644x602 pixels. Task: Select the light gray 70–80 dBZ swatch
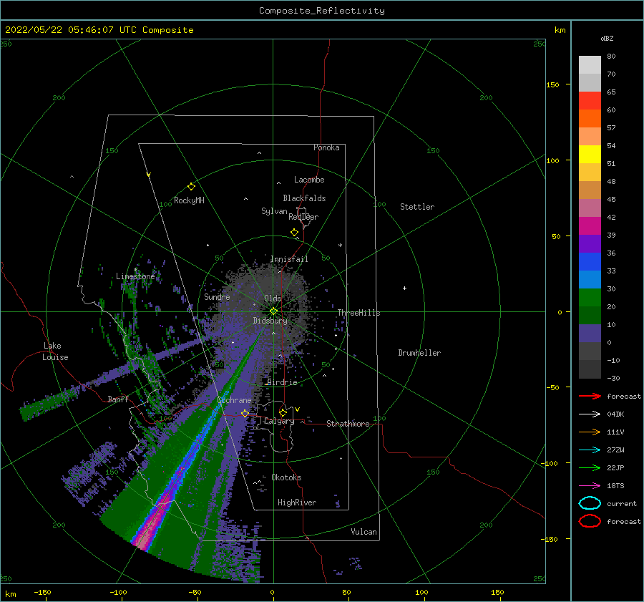[x=590, y=65]
